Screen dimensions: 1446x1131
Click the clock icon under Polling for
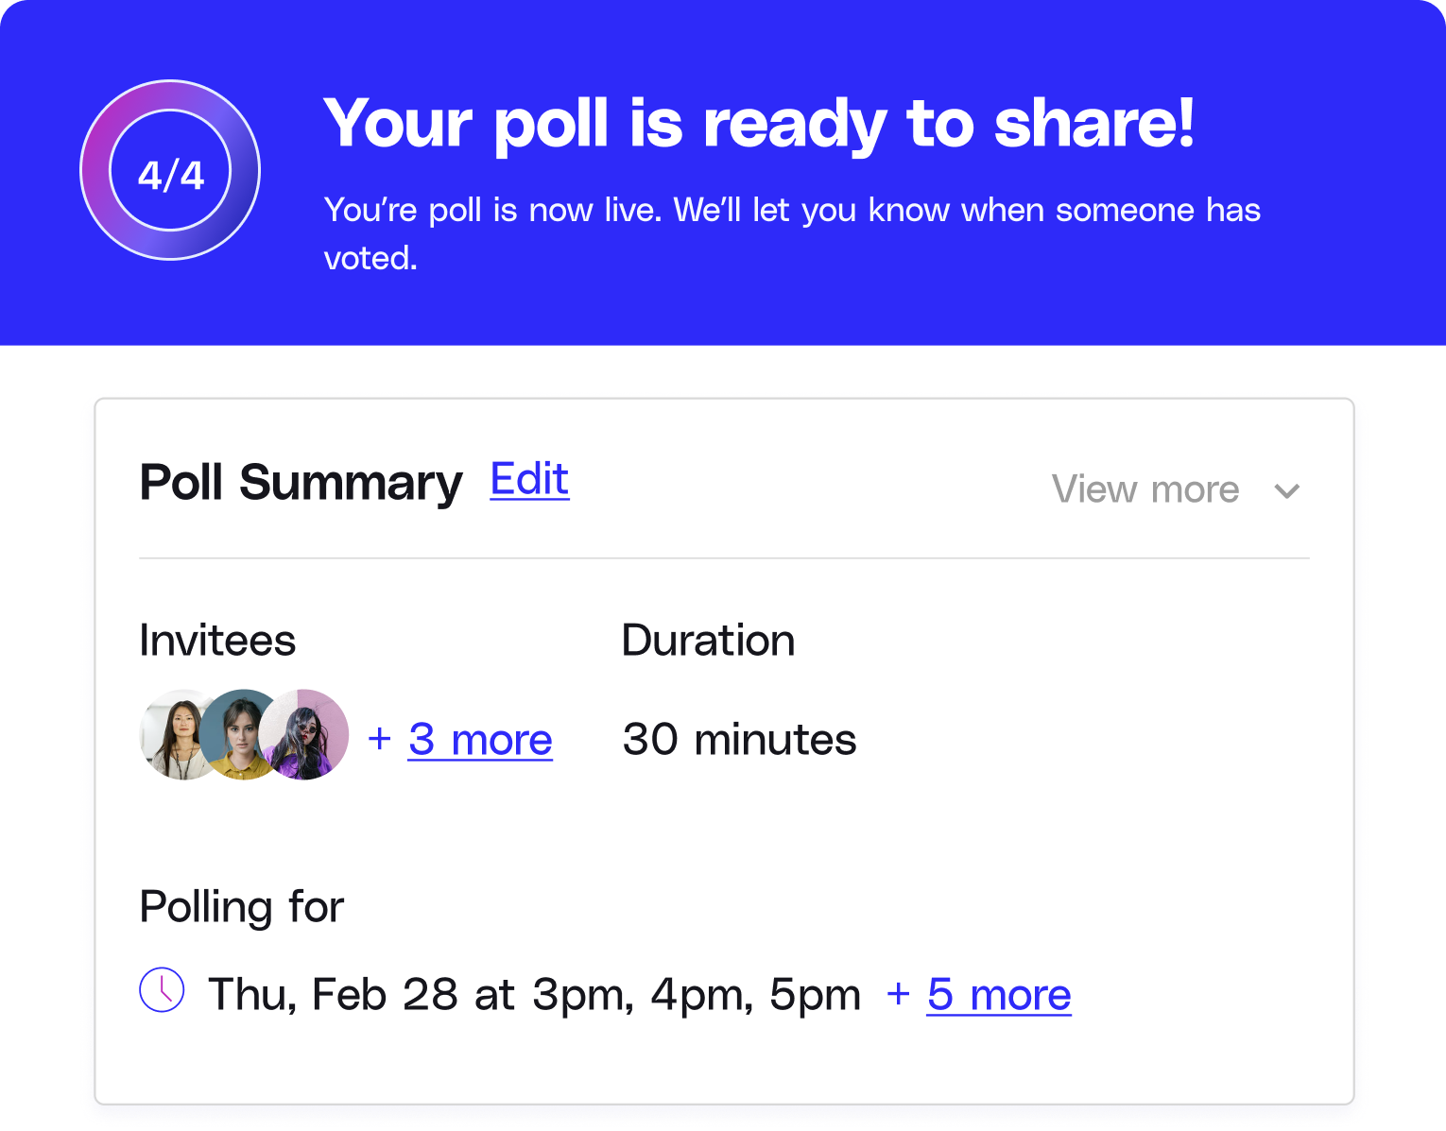pyautogui.click(x=162, y=989)
